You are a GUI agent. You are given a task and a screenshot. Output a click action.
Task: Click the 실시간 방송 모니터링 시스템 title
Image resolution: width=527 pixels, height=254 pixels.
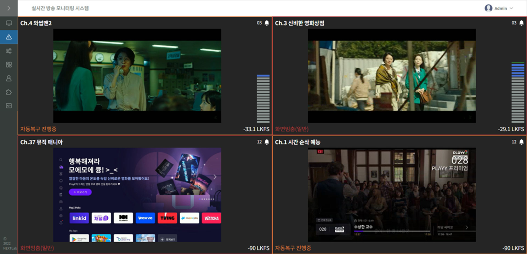pyautogui.click(x=60, y=8)
